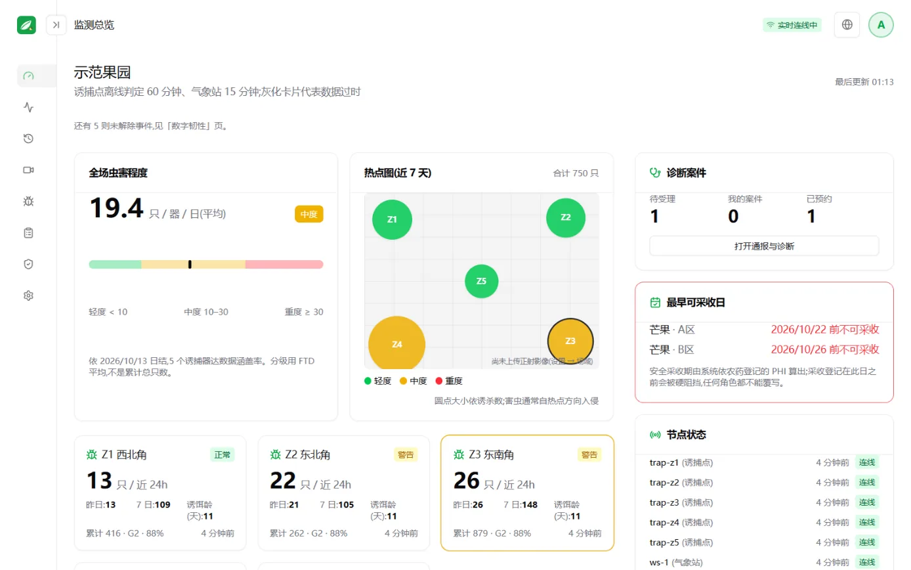Open the video camera sidebar icon

pos(28,170)
